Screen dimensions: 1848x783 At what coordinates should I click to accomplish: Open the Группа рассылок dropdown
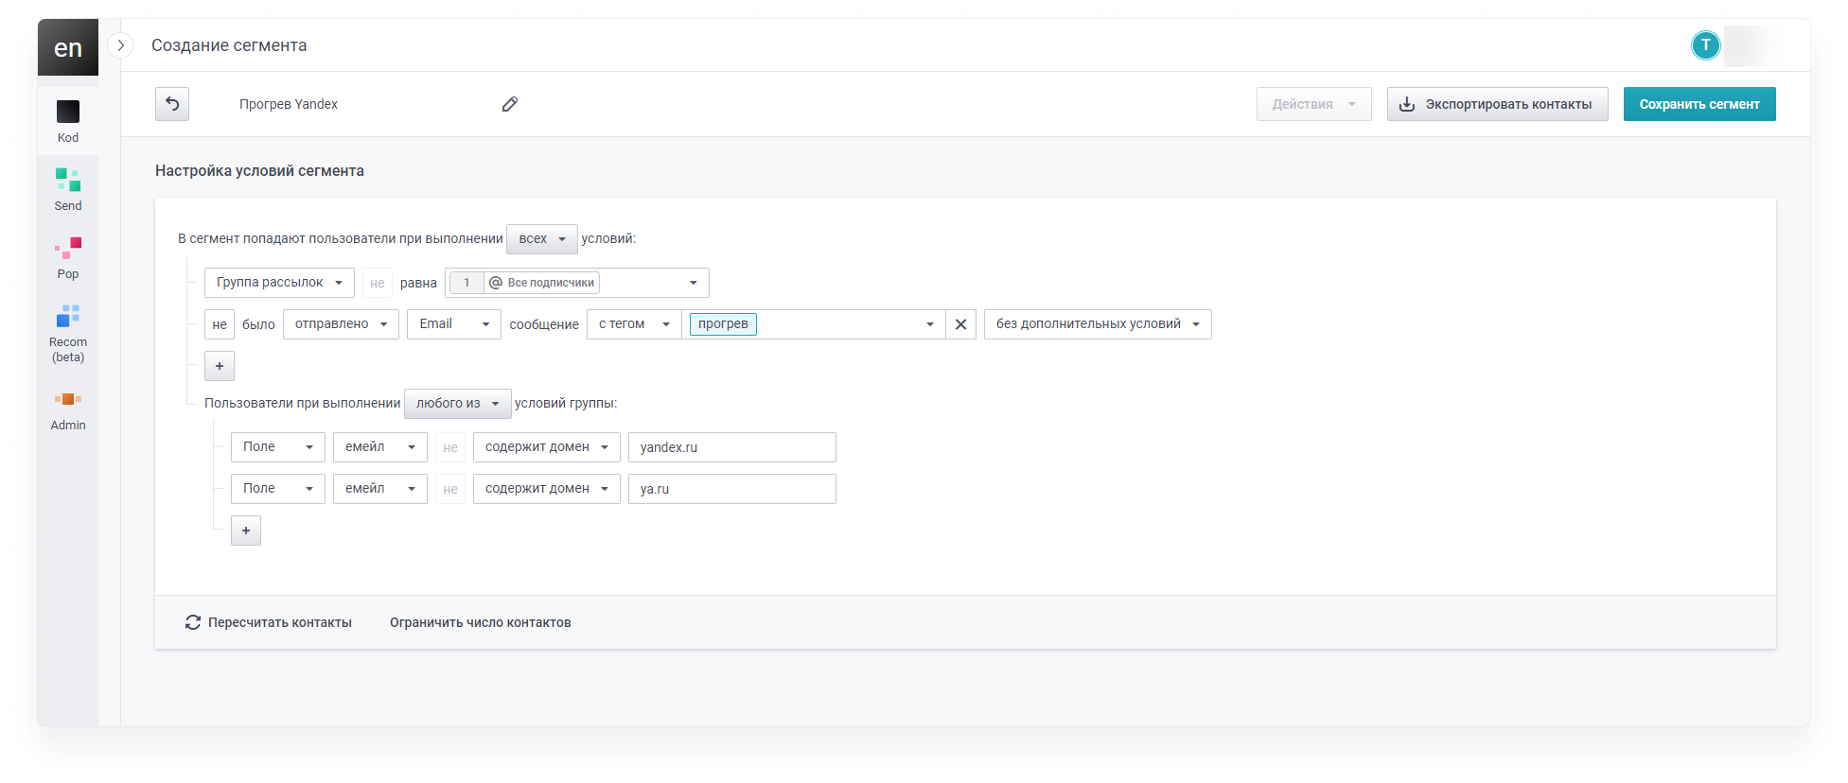279,283
